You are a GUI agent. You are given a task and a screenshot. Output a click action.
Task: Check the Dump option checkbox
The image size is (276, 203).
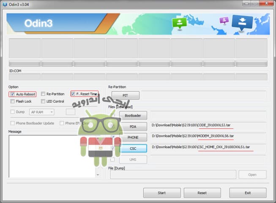12,112
